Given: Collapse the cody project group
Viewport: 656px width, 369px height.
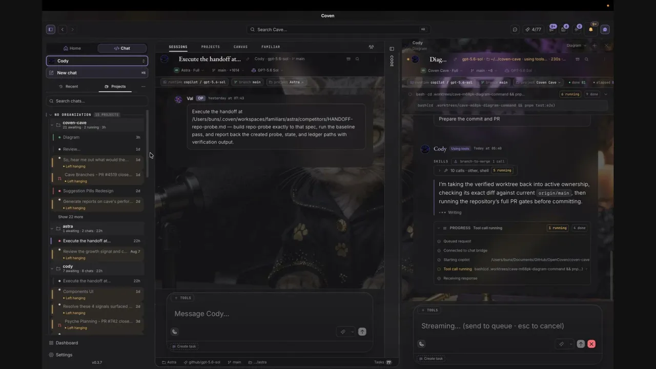Looking at the screenshot, I should 52,269.
